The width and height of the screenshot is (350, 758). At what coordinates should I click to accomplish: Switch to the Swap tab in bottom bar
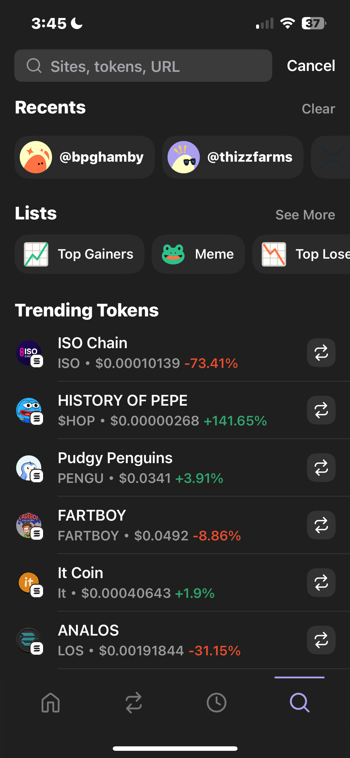133,702
